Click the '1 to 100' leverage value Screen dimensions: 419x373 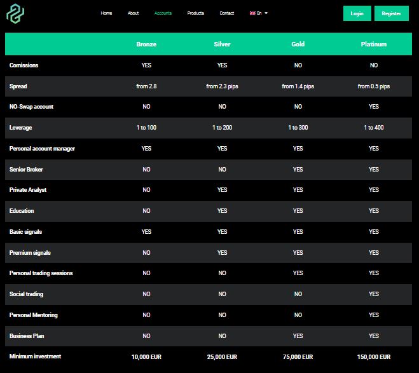pos(146,128)
